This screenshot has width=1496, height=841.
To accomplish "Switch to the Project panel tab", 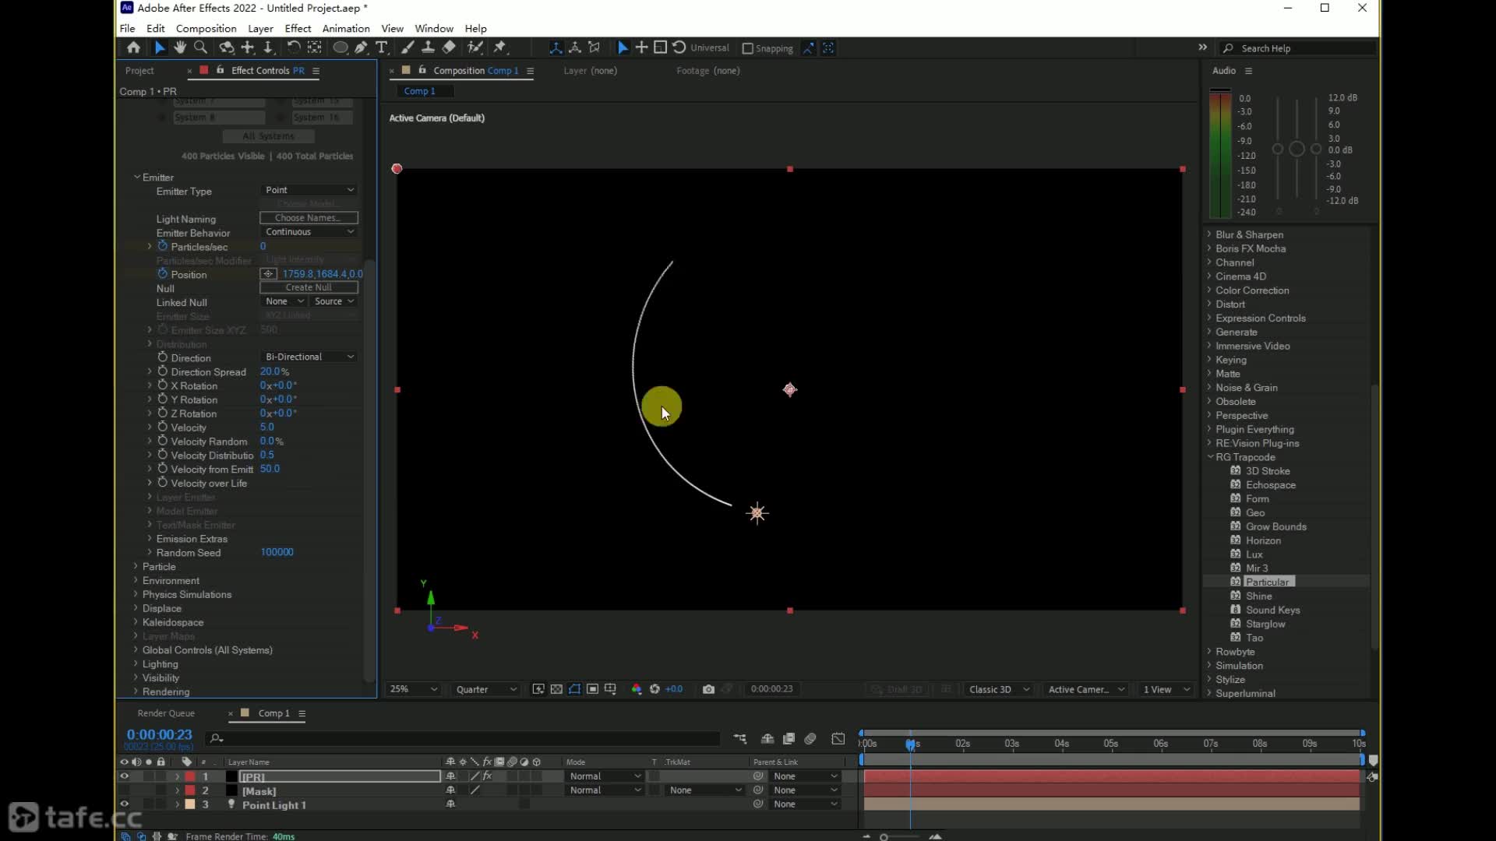I will tap(139, 71).
